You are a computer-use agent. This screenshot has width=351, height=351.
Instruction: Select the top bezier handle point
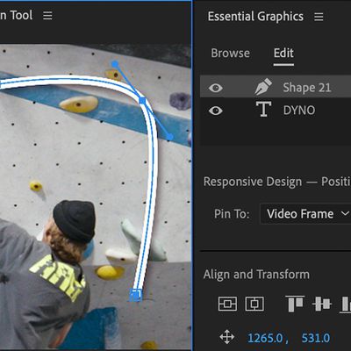pyautogui.click(x=115, y=64)
